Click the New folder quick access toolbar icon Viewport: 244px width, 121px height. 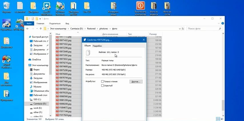tap(37, 19)
